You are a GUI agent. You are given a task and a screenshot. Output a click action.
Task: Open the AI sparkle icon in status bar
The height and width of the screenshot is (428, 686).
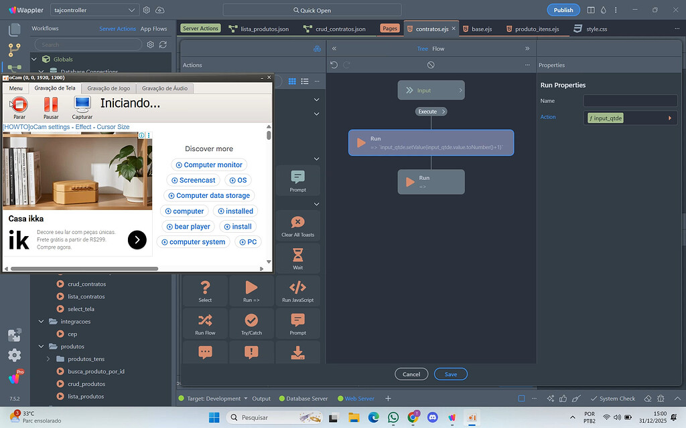(551, 399)
